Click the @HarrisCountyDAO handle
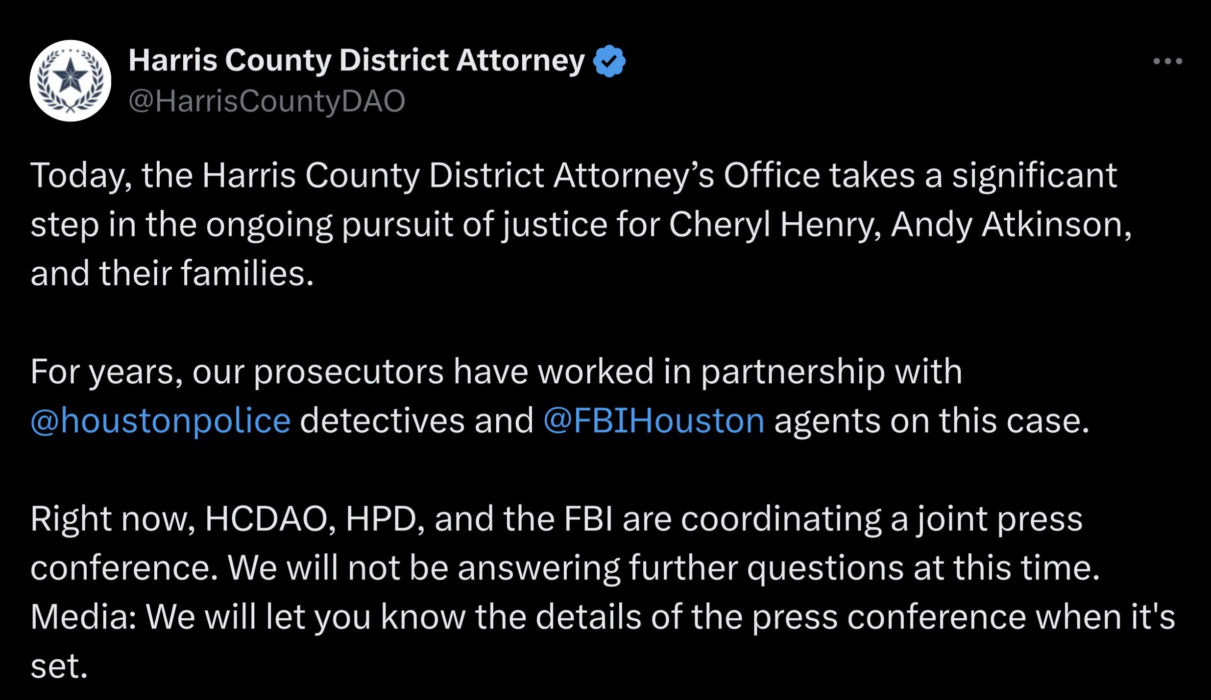The height and width of the screenshot is (700, 1211). pos(267,101)
